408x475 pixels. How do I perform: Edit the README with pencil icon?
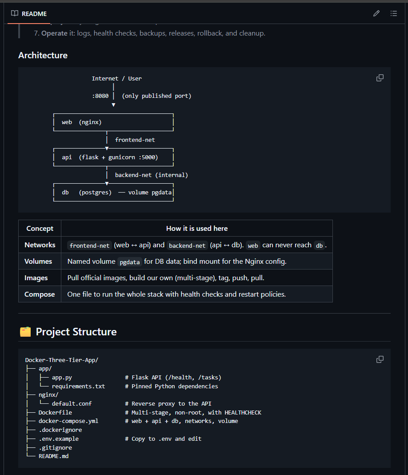[376, 13]
